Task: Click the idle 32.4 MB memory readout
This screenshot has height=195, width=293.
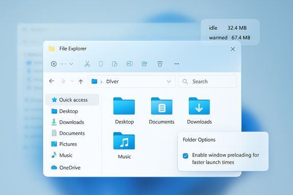Action: [228, 28]
